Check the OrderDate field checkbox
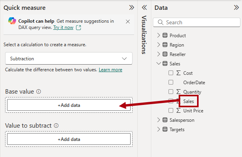This screenshot has height=157, width=242. 171,82
